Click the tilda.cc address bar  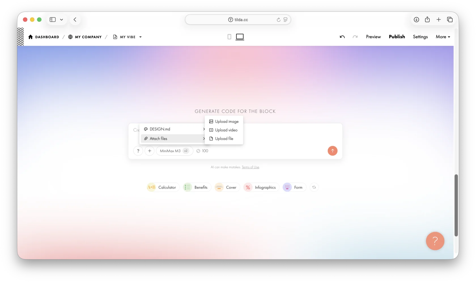[x=238, y=19]
